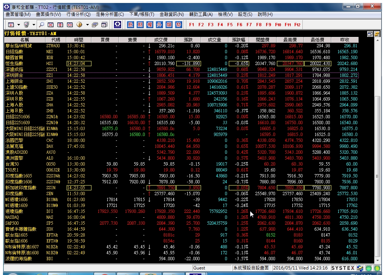Click the vertical split window icon
Viewport: 385px width, 275px height.
click(x=60, y=25)
